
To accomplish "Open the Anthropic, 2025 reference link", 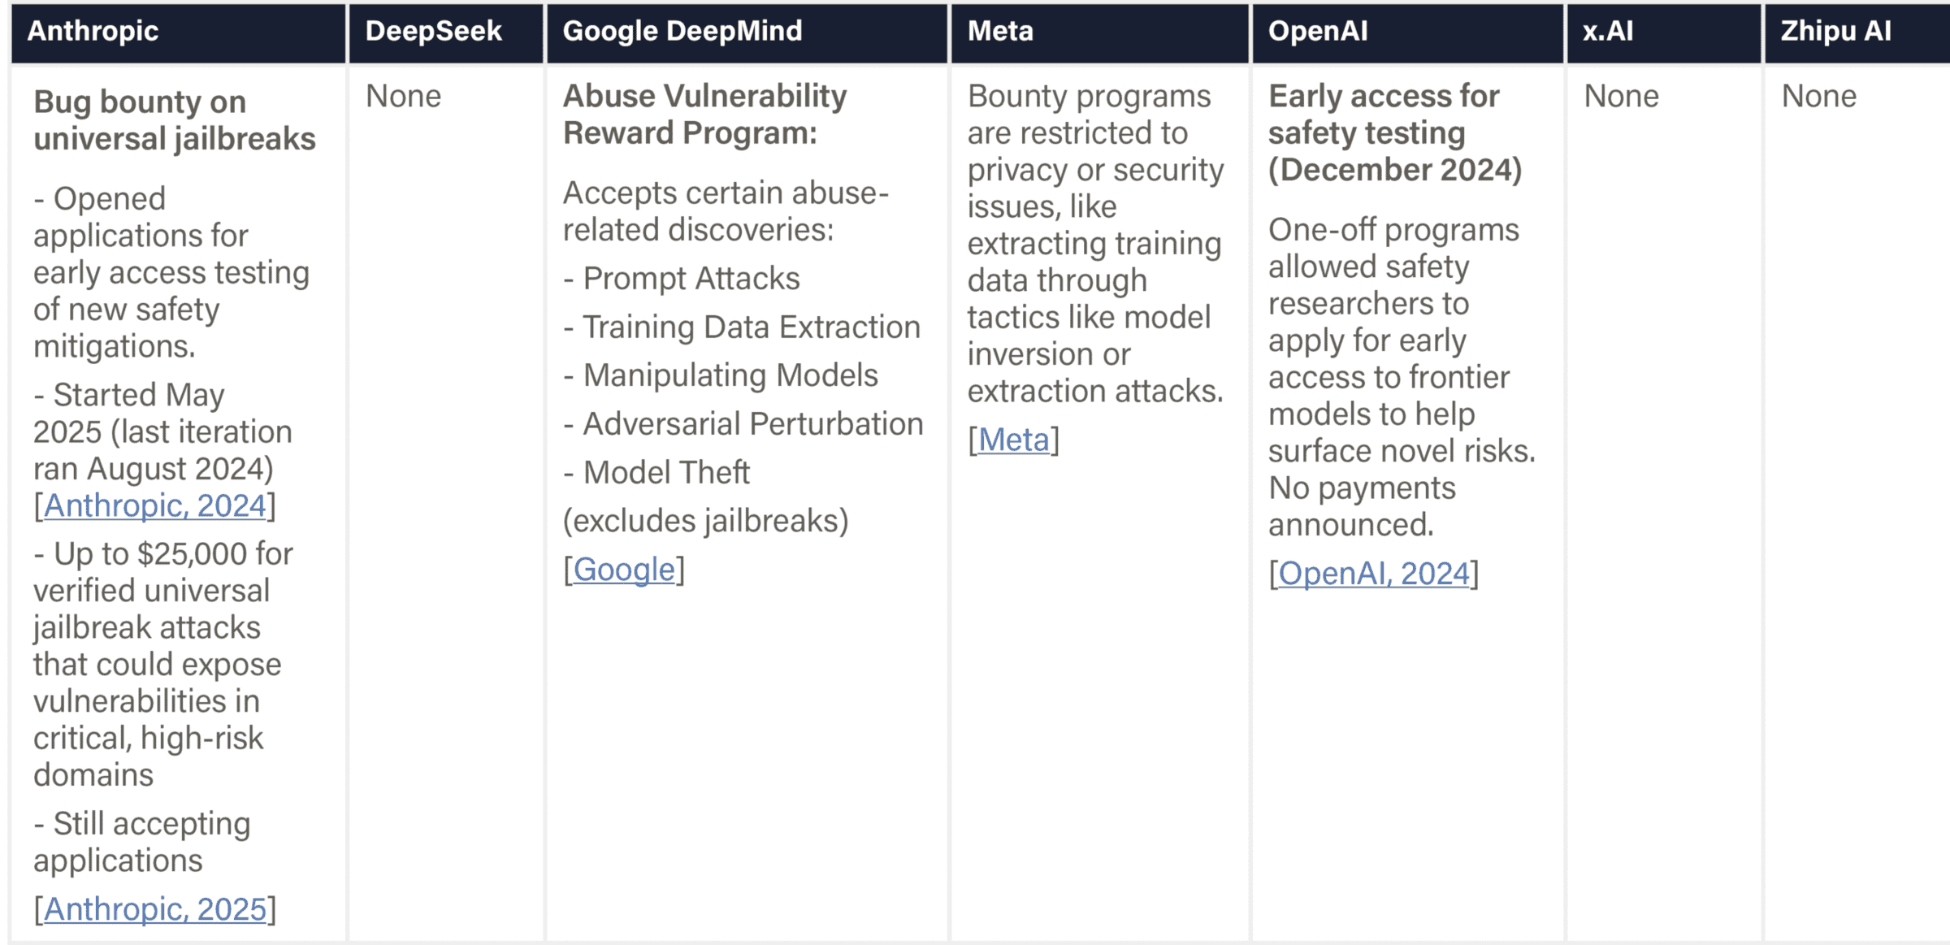I will pyautogui.click(x=154, y=908).
